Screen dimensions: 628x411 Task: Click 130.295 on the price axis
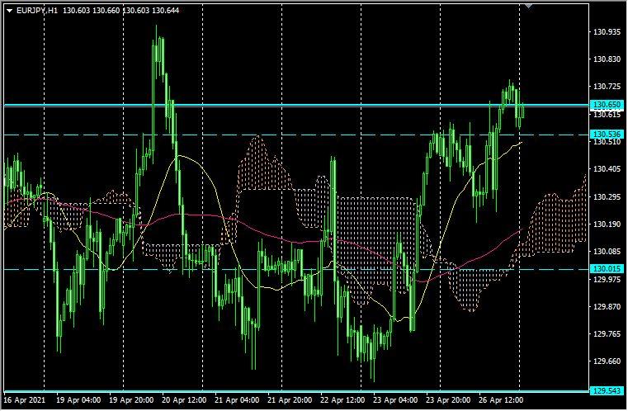click(607, 197)
